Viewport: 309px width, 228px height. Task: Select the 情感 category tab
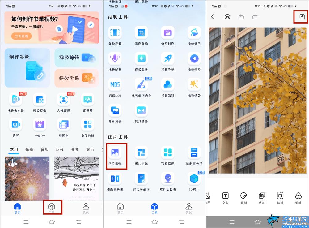pos(29,150)
